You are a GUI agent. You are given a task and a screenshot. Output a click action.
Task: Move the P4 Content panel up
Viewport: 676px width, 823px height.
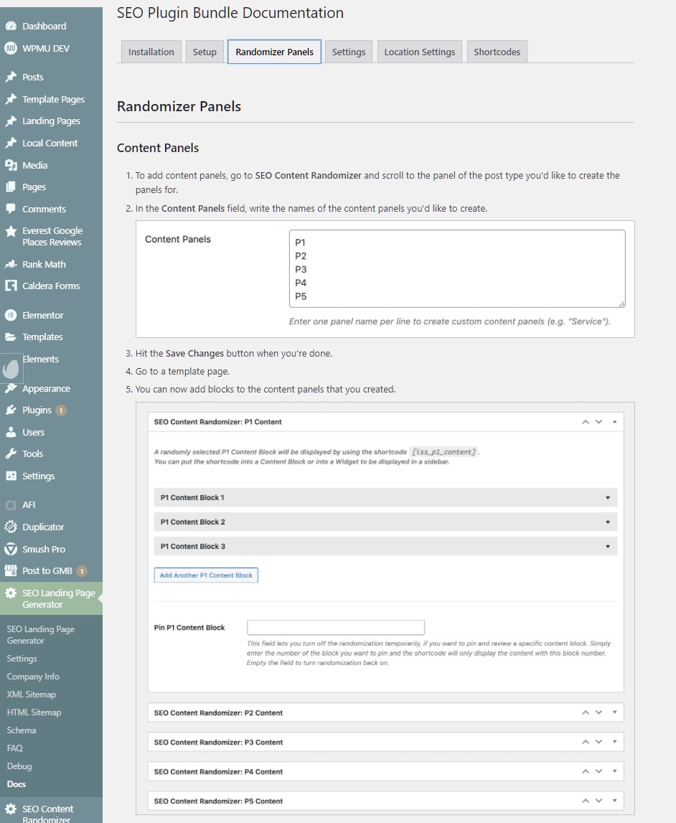[585, 771]
